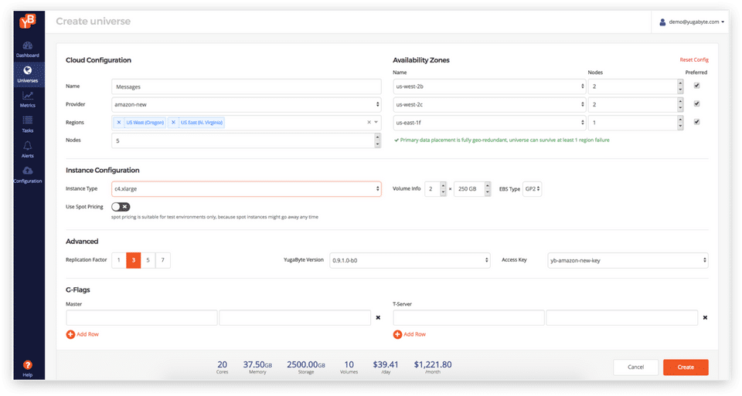Viewport: 742px width, 396px height.
Task: Open the demo@yugabyte.com user menu
Action: (x=692, y=22)
